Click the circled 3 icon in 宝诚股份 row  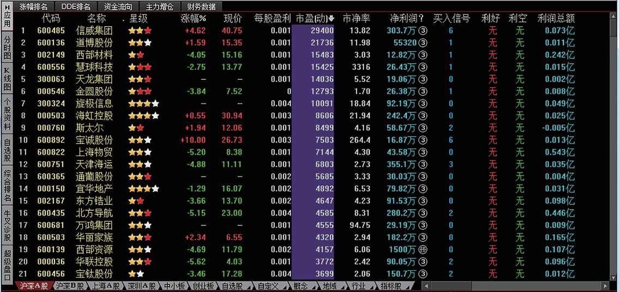tap(423, 140)
